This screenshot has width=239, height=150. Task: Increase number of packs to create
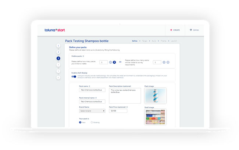pos(114,62)
